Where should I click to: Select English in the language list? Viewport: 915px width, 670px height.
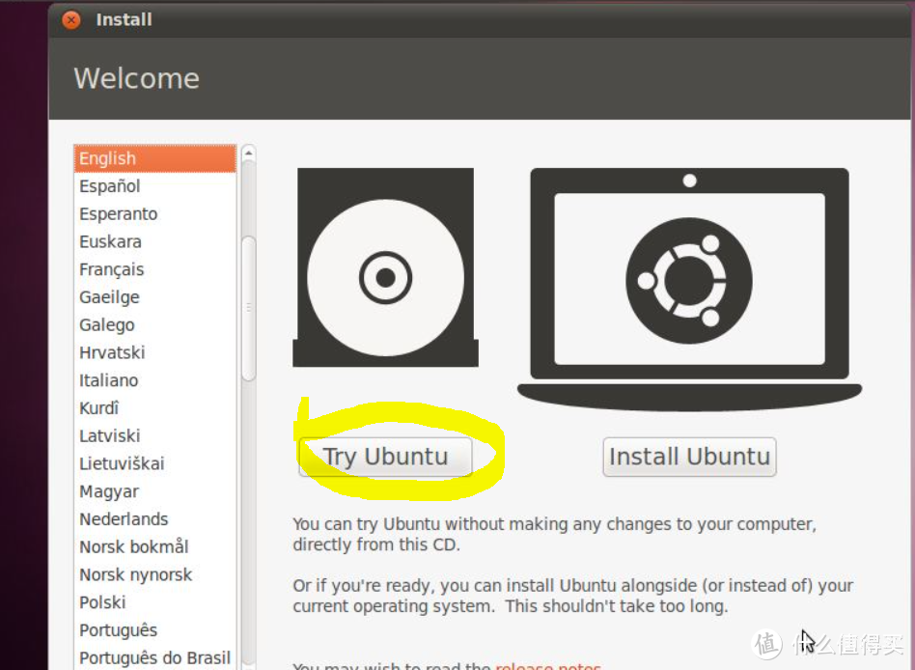155,158
